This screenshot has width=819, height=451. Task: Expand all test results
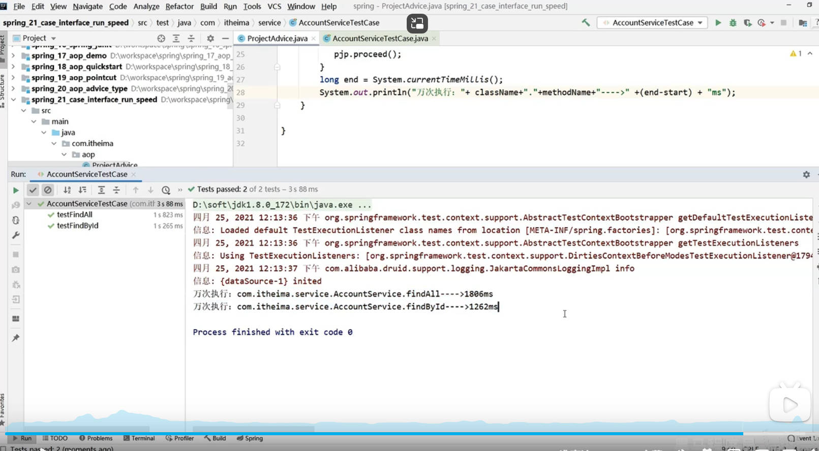coord(101,190)
